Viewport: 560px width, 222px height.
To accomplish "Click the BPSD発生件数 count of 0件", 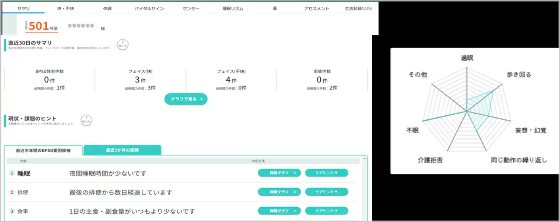I will tap(49, 80).
